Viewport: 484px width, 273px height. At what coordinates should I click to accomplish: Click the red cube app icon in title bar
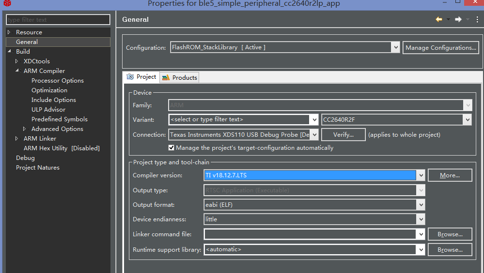(7, 3)
